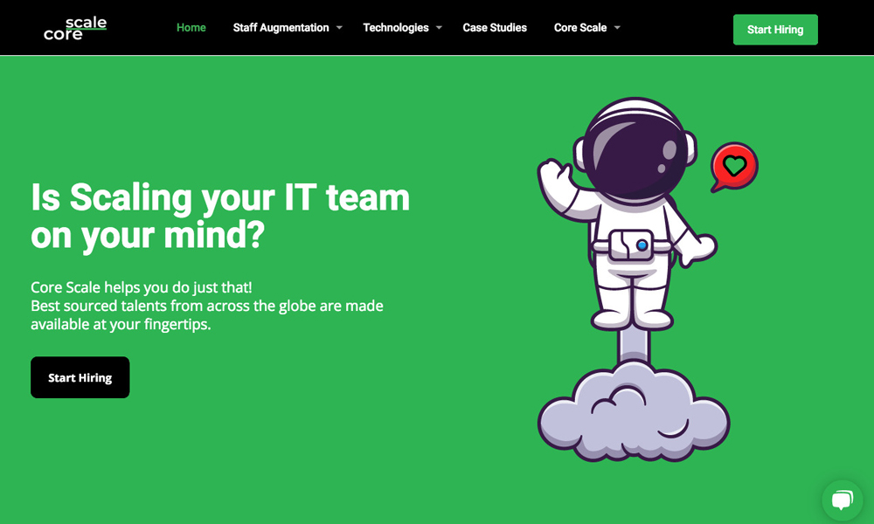Open the Case Studies page
The image size is (874, 524).
tap(495, 28)
